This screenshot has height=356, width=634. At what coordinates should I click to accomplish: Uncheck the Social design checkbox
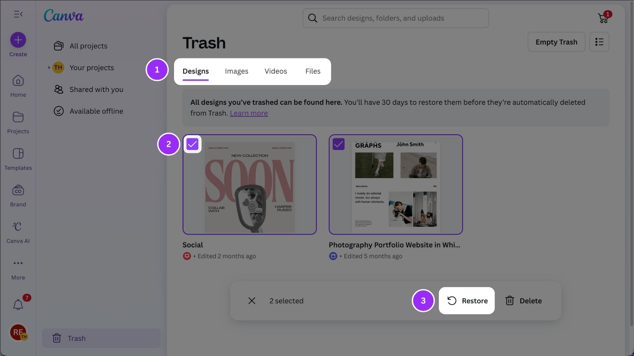tap(192, 144)
